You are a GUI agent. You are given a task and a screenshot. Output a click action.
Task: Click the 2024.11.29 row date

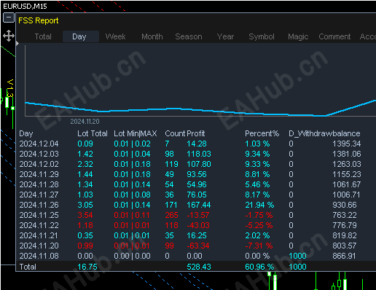(x=39, y=174)
